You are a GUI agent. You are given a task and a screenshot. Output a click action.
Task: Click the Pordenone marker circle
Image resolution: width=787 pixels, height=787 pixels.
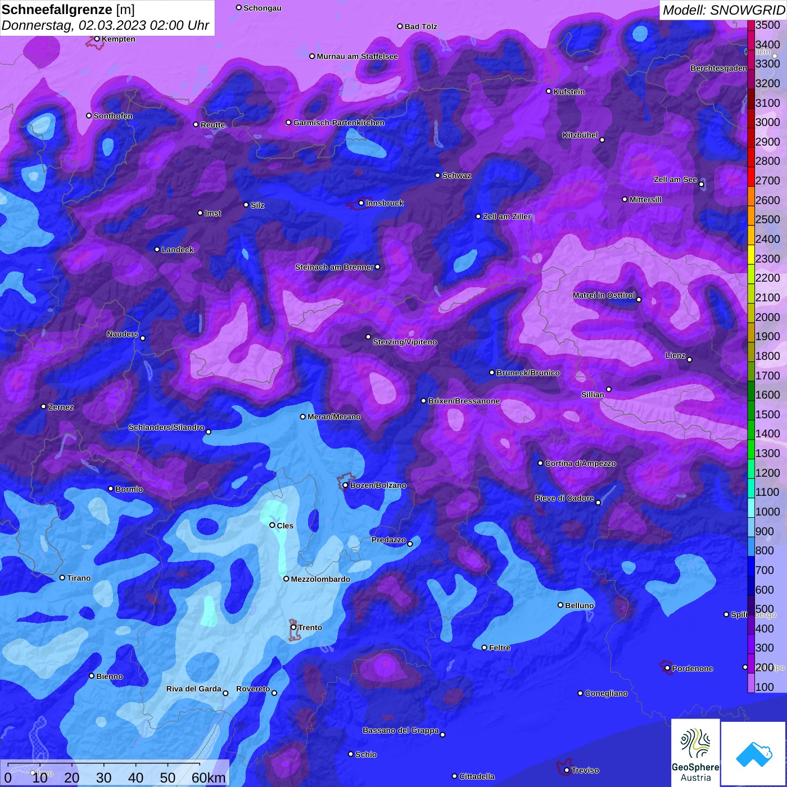pos(667,668)
